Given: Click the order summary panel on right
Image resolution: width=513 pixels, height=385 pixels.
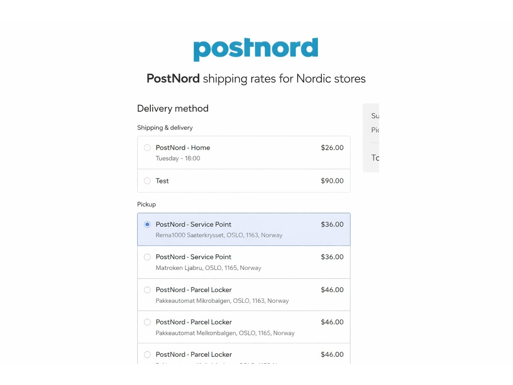Looking at the screenshot, I should [371, 138].
